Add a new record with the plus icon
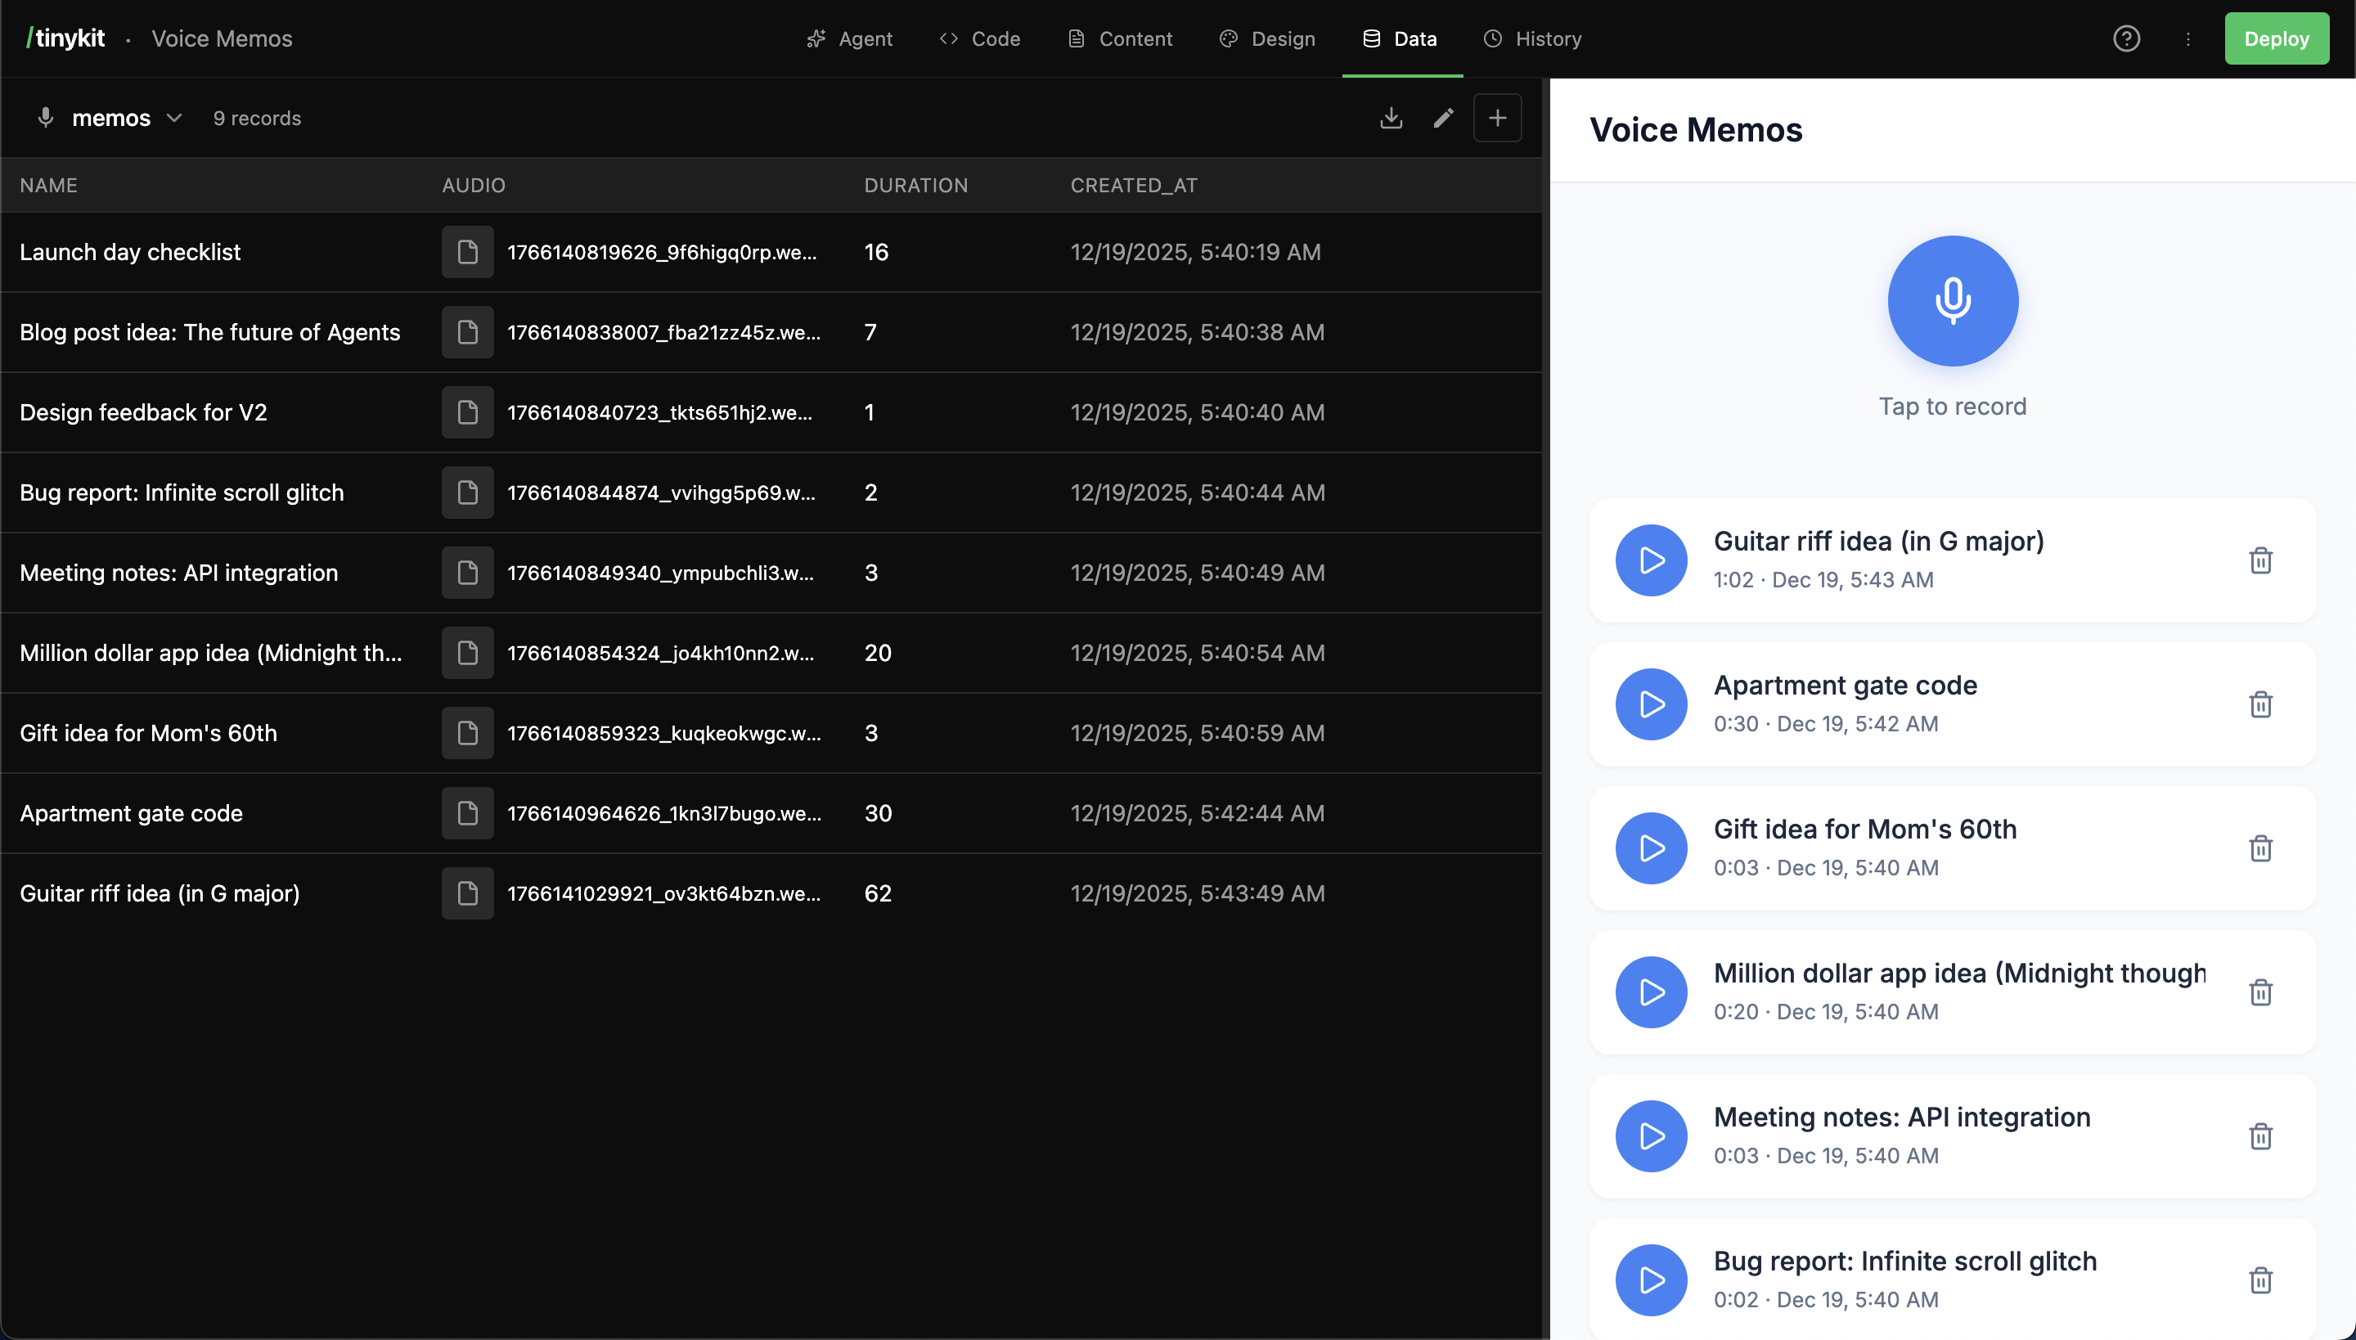Viewport: 2356px width, 1340px height. 1496,118
